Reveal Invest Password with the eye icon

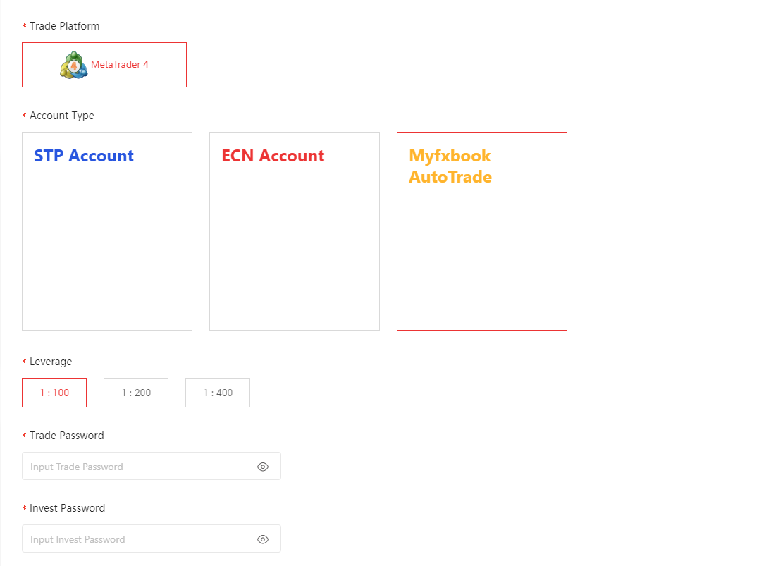click(x=263, y=539)
